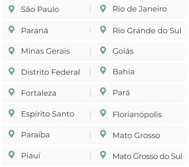Click the map pin beside Fortaleza
Viewport: 189px width, 167px height.
pos(12,92)
